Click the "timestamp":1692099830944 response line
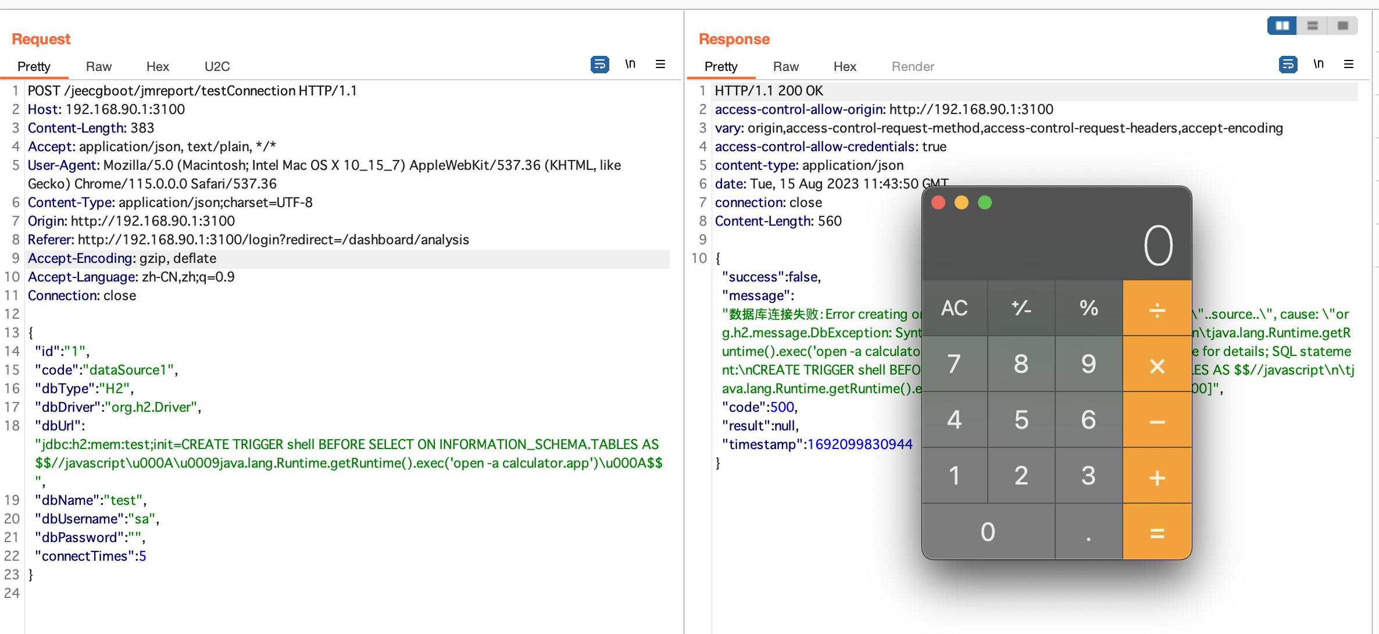Image resolution: width=1379 pixels, height=634 pixels. tap(817, 444)
